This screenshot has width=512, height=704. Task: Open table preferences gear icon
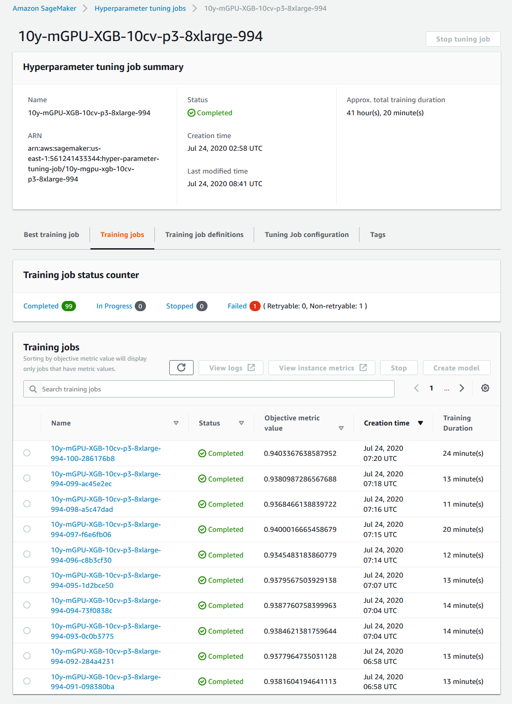[485, 388]
